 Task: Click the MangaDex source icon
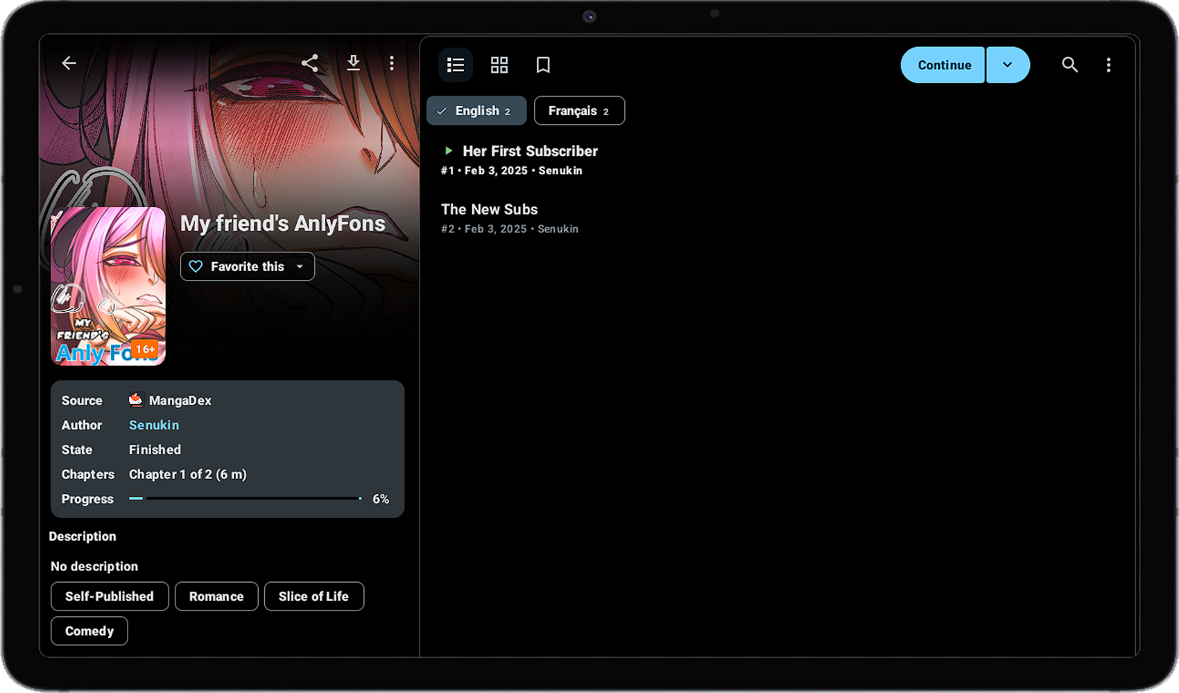pyautogui.click(x=135, y=400)
